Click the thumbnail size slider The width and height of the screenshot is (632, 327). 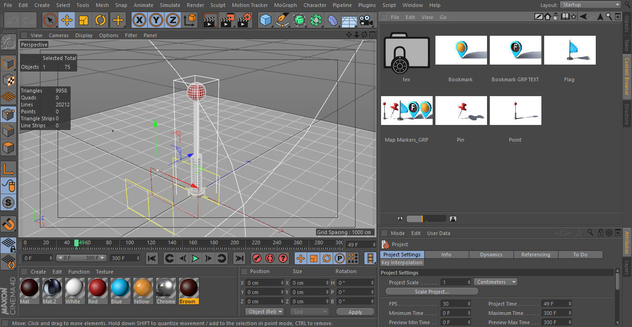[x=426, y=219]
